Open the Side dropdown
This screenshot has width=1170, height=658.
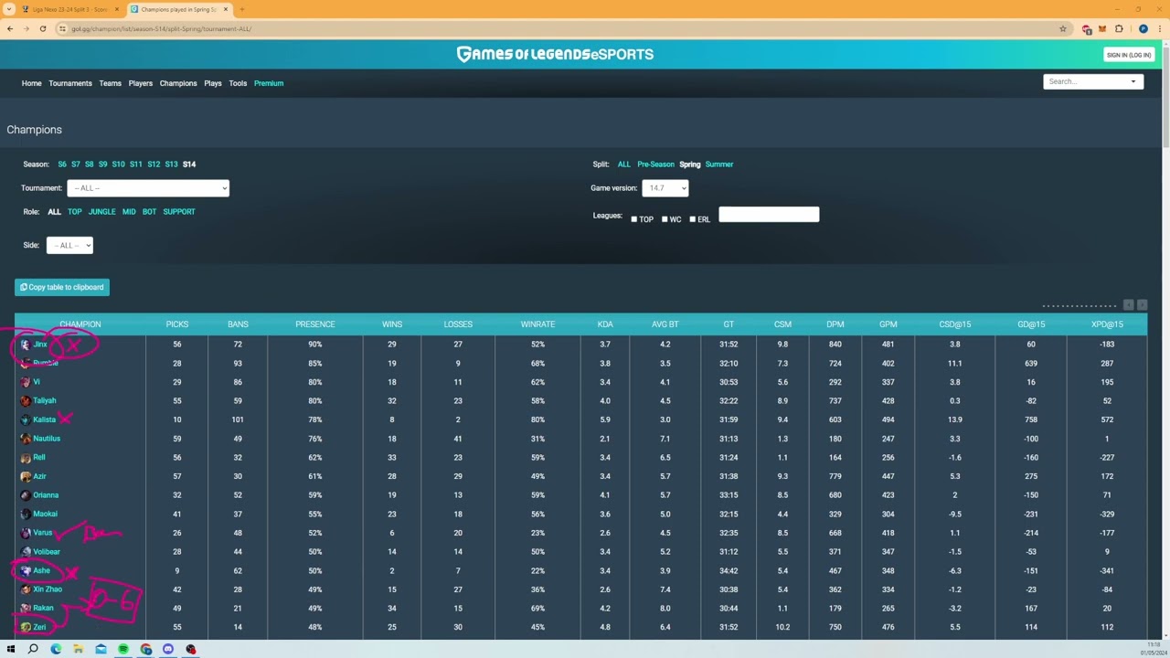click(69, 245)
